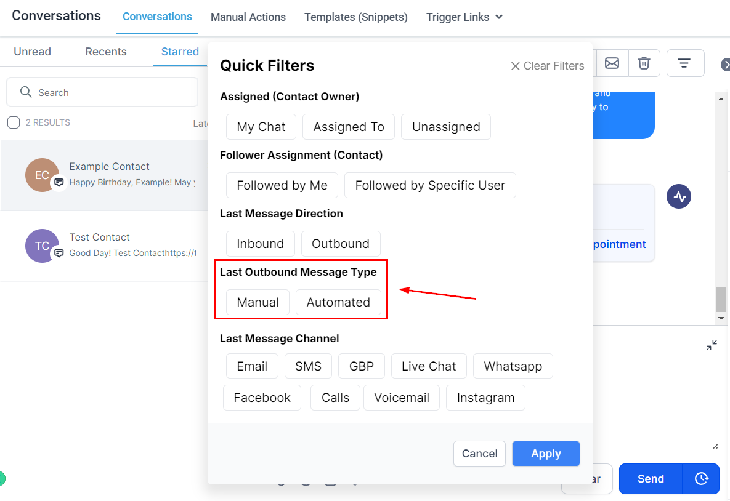730x501 pixels.
Task: Open Test Contact conversation row
Action: 104,246
